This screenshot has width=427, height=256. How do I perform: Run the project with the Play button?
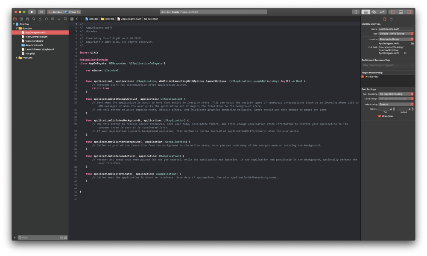coord(32,12)
